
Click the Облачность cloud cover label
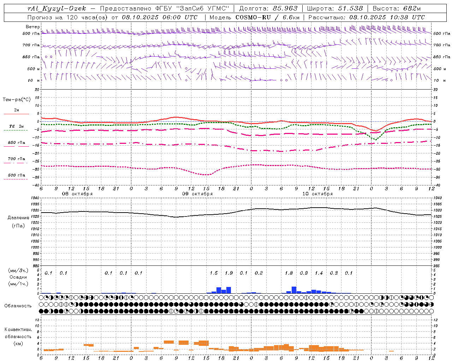(x=18, y=306)
